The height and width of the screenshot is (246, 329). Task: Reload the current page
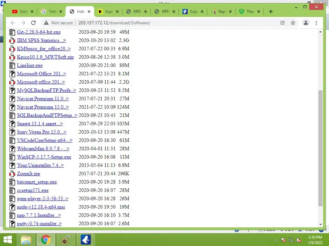33,23
